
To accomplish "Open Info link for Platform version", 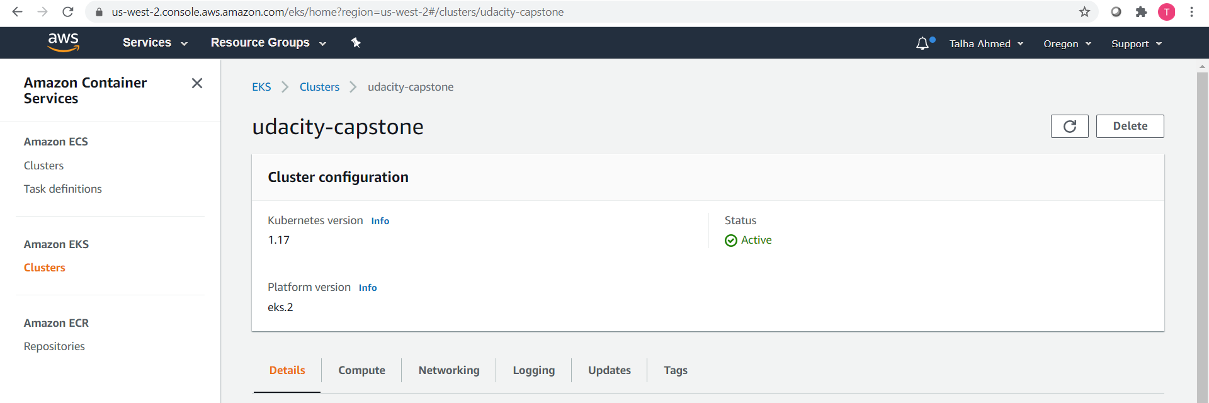I will (x=368, y=288).
